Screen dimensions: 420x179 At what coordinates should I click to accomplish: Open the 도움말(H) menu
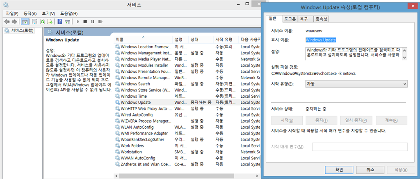point(69,13)
